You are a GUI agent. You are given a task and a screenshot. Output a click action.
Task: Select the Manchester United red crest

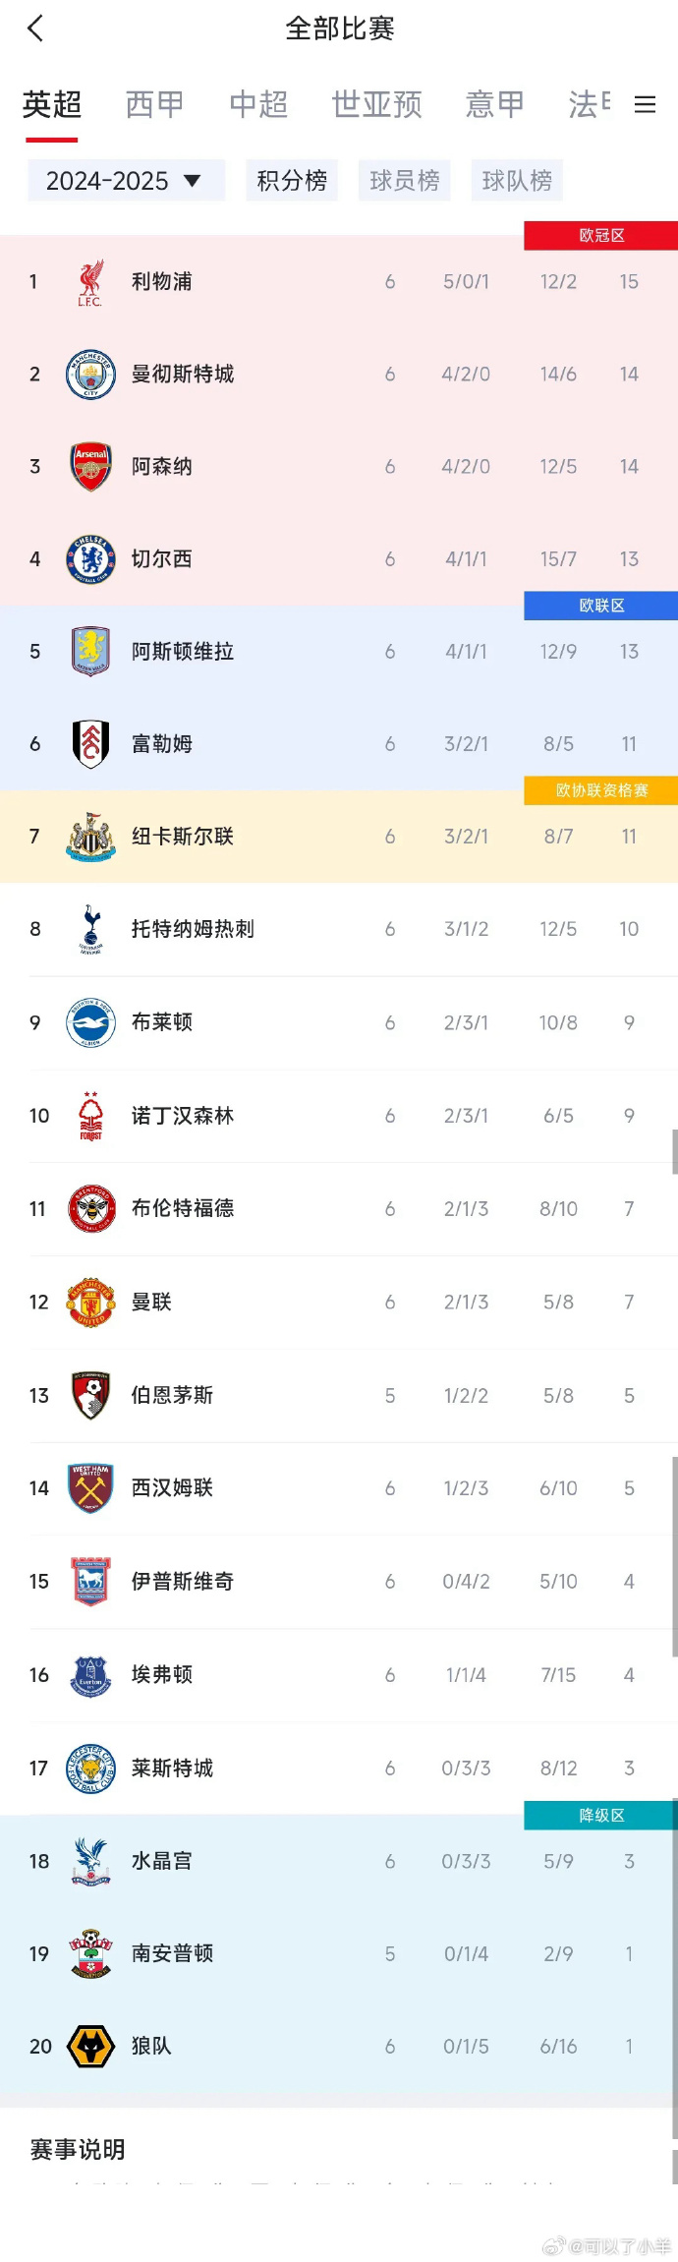click(90, 1302)
